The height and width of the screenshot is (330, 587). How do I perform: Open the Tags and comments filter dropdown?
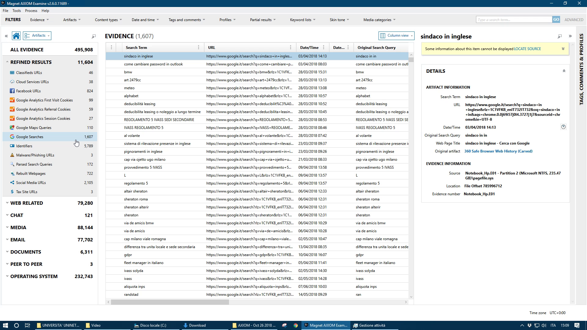(187, 20)
